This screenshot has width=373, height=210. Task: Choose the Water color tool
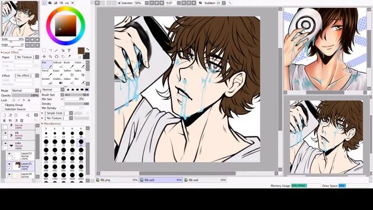coord(79,65)
